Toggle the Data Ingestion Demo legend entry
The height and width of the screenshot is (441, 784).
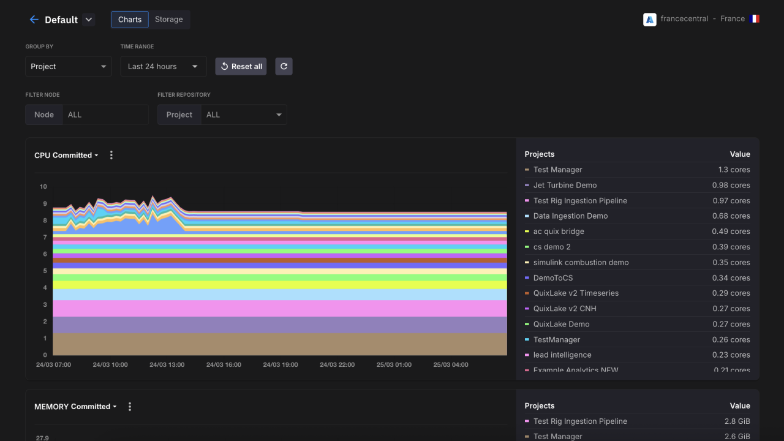(570, 216)
